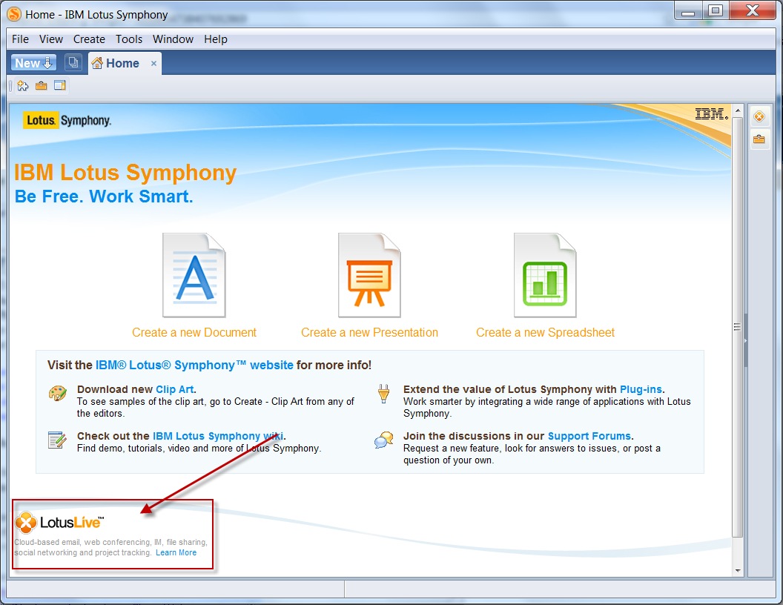Close the Home tab
The image size is (783, 605).
click(x=153, y=64)
